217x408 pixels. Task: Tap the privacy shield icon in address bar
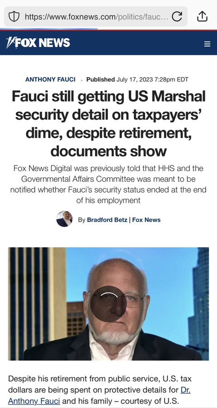pyautogui.click(x=14, y=17)
